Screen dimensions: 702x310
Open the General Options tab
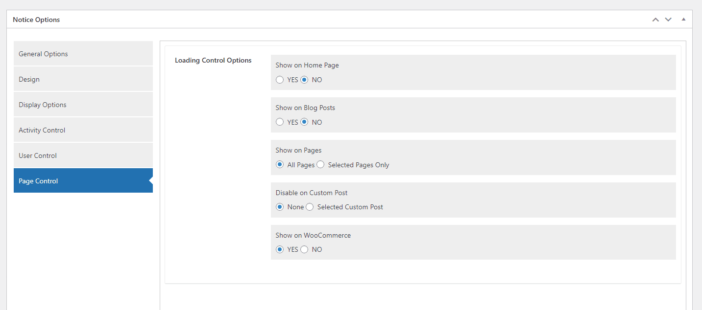click(83, 54)
